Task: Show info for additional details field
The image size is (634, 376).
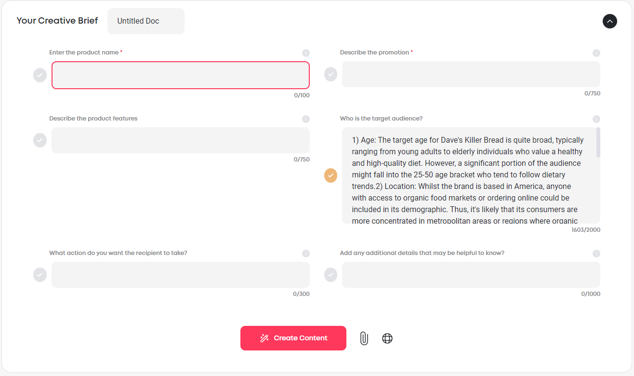Action: [596, 254]
